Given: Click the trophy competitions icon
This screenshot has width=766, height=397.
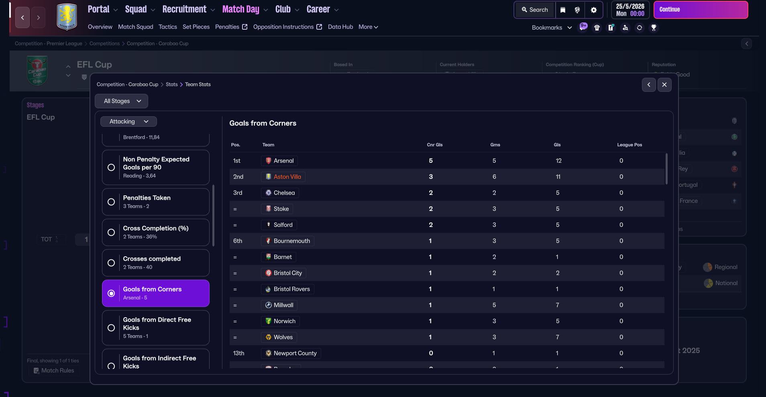Looking at the screenshot, I should (x=654, y=28).
